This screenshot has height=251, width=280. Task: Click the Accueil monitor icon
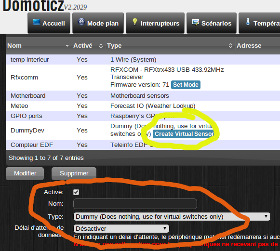click(37, 22)
